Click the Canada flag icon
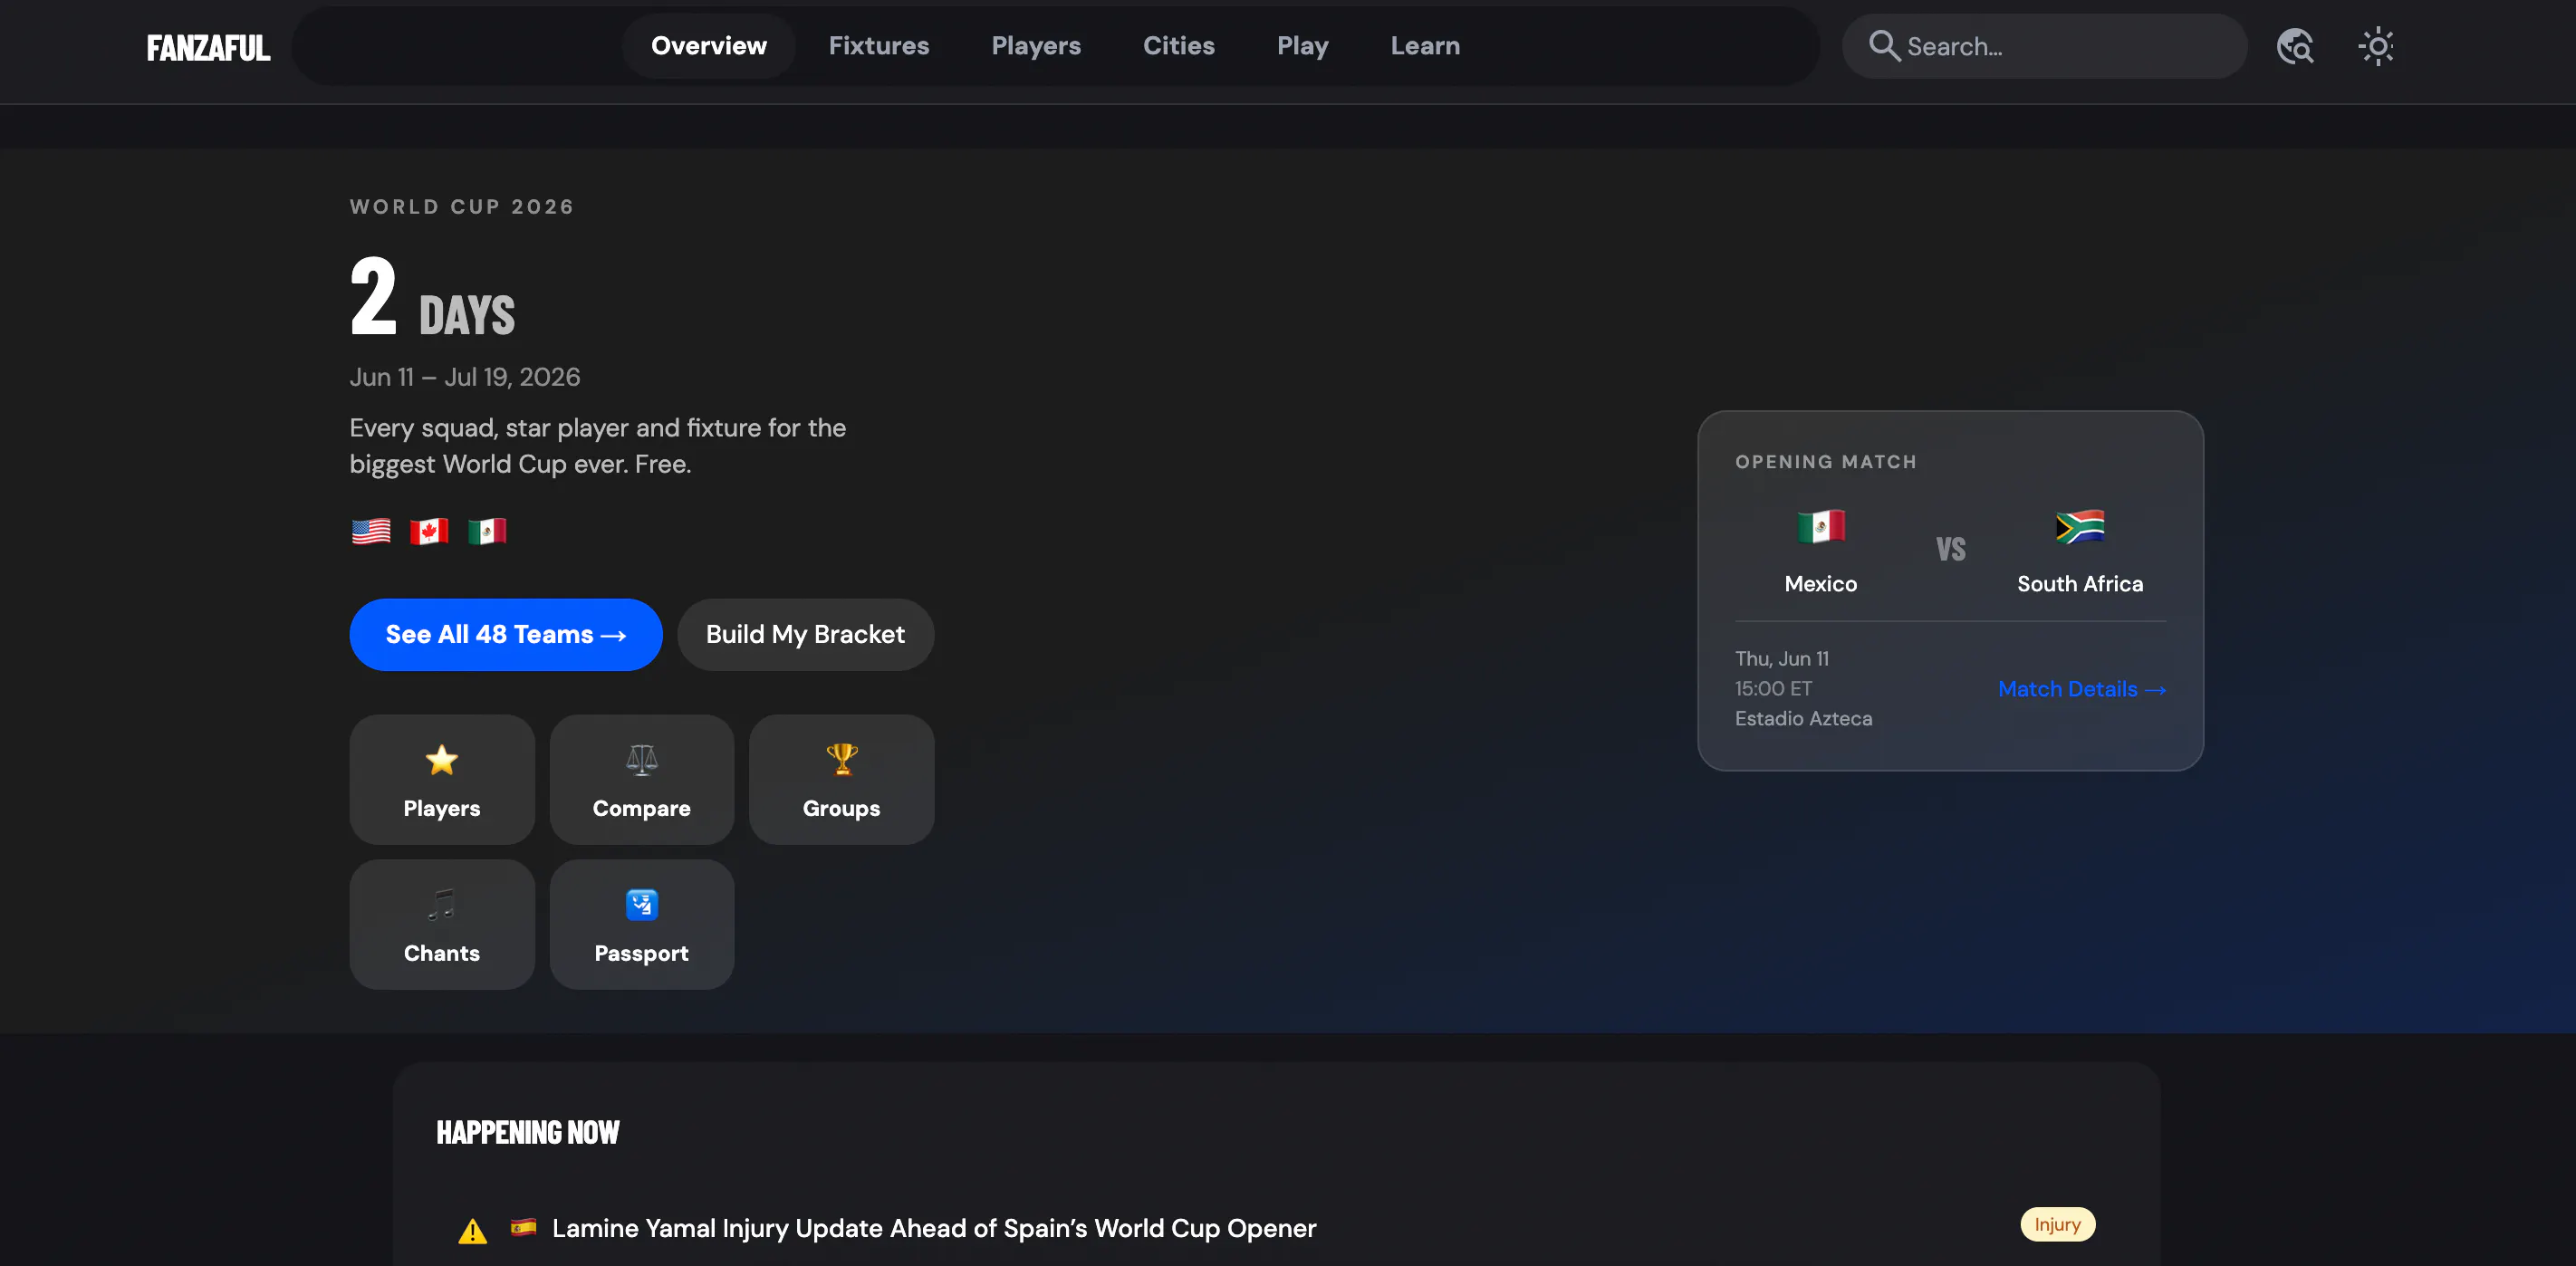This screenshot has height=1266, width=2576. (x=429, y=531)
